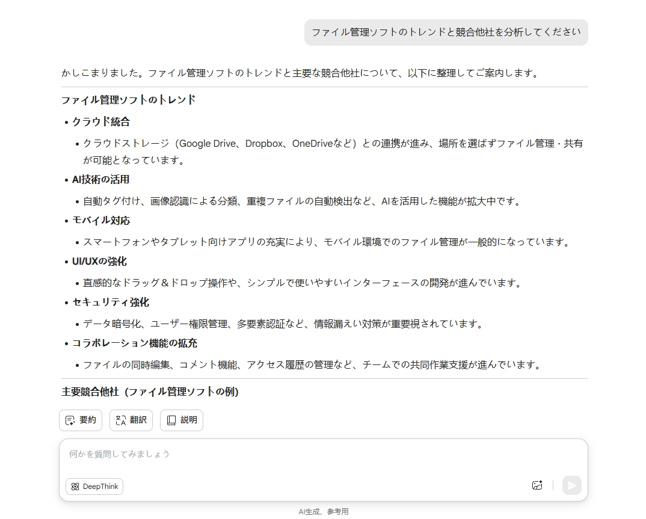646x519 pixels.
Task: Click the user message bubble about ファイル管理ソフト
Action: (x=446, y=32)
